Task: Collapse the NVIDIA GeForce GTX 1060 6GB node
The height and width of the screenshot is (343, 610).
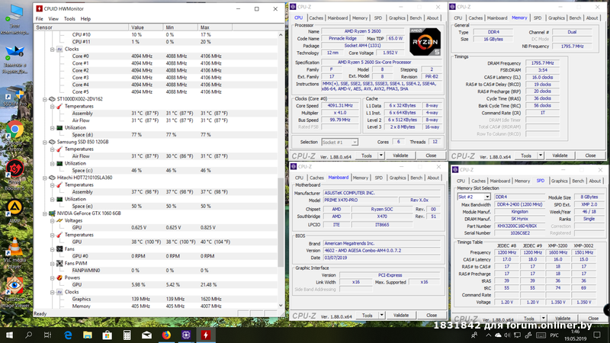Action: 45,213
